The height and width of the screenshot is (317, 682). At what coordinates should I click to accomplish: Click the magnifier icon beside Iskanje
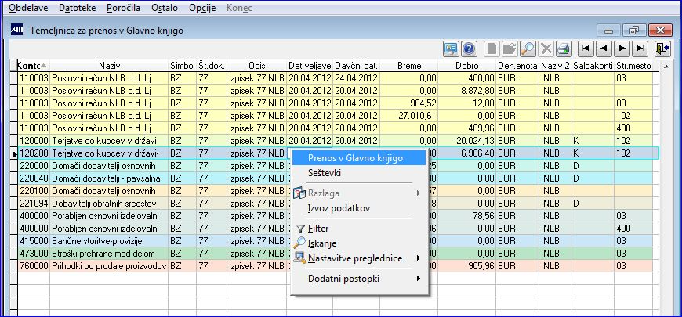pyautogui.click(x=299, y=243)
